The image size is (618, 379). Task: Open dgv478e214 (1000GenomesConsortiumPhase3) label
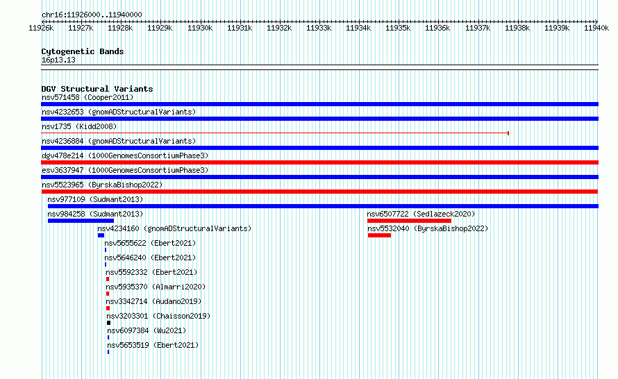tap(125, 155)
